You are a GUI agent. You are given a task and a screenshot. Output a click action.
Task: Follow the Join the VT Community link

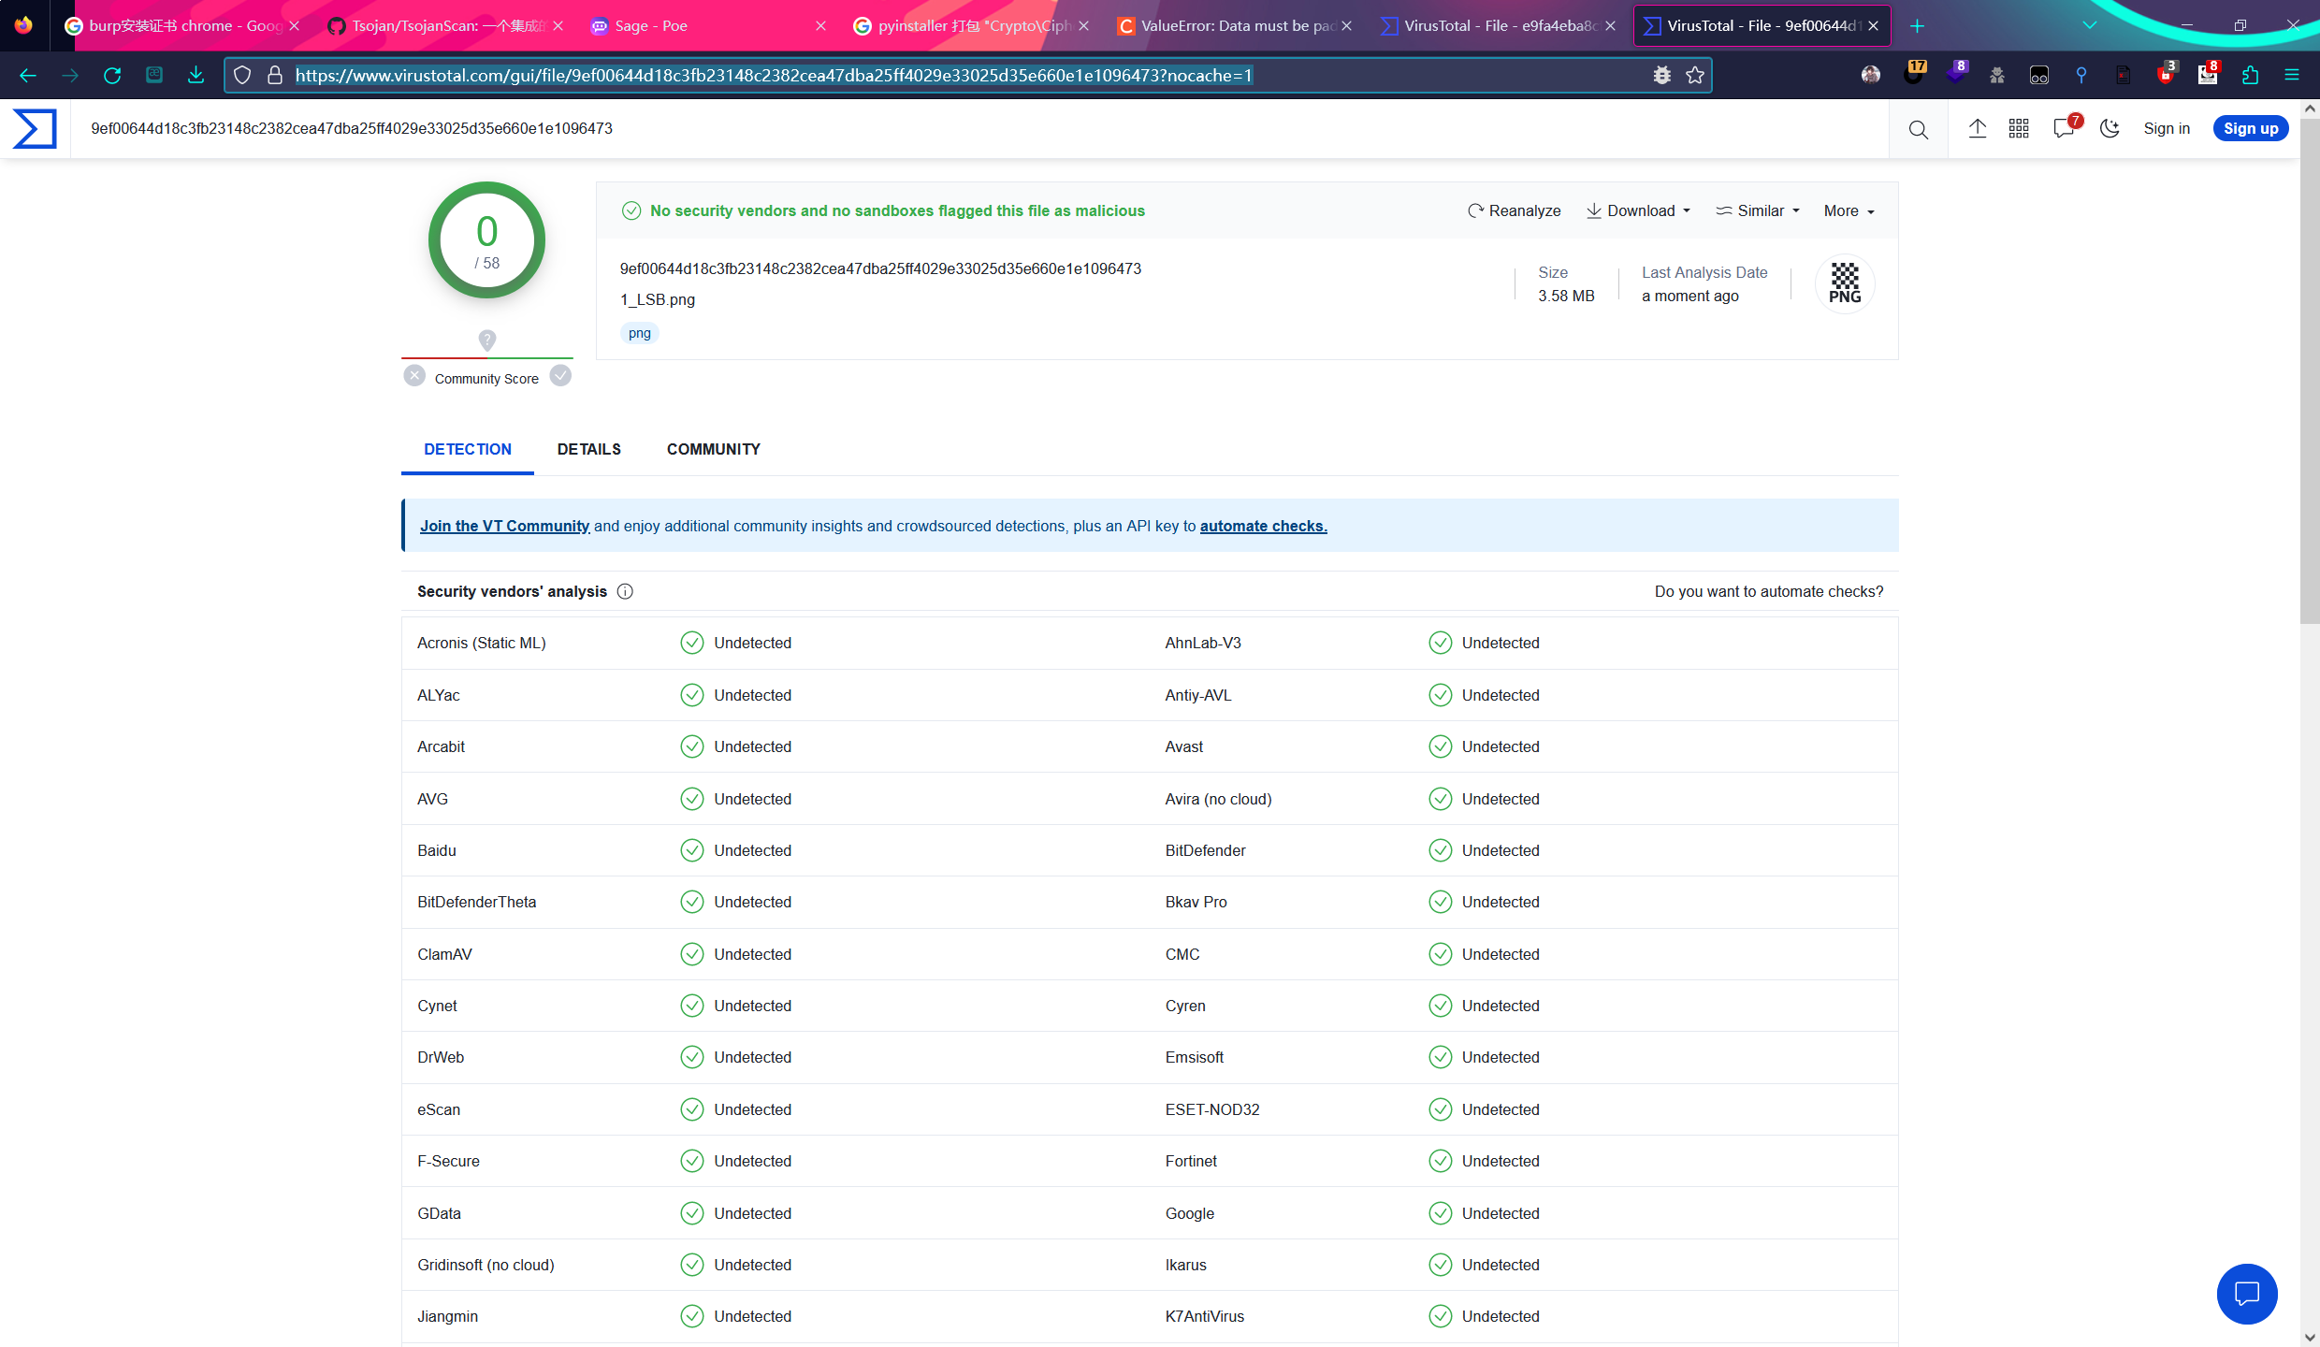504,526
